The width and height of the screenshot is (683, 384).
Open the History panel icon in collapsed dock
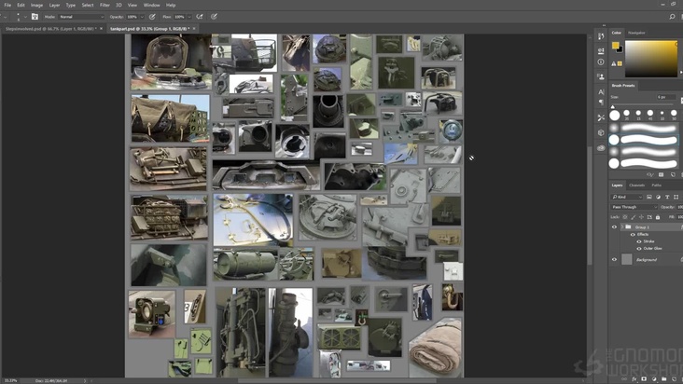pos(601,36)
